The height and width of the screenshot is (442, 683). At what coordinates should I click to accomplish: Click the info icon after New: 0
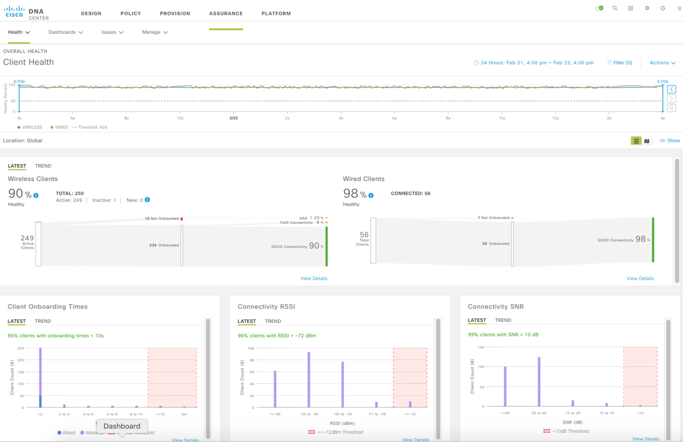tap(147, 200)
